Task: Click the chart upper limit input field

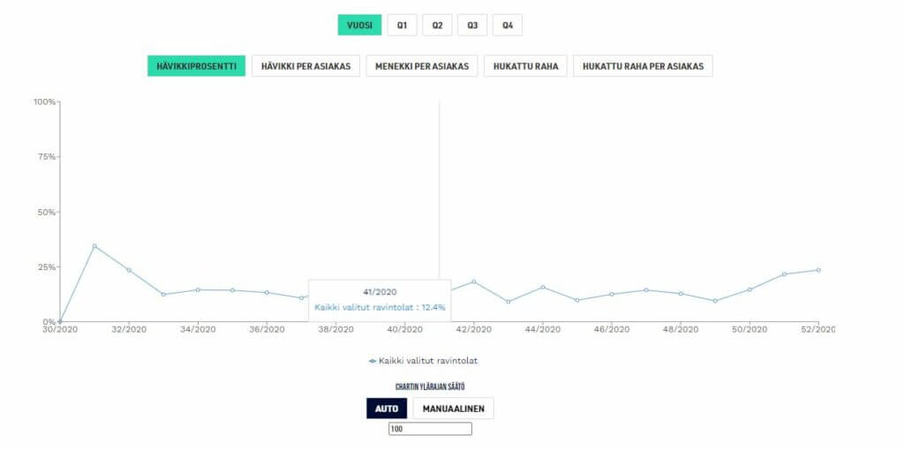Action: pos(430,429)
